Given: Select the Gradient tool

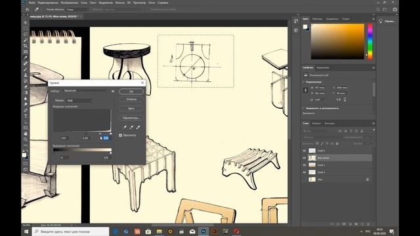Looking at the screenshot, I should 26,92.
